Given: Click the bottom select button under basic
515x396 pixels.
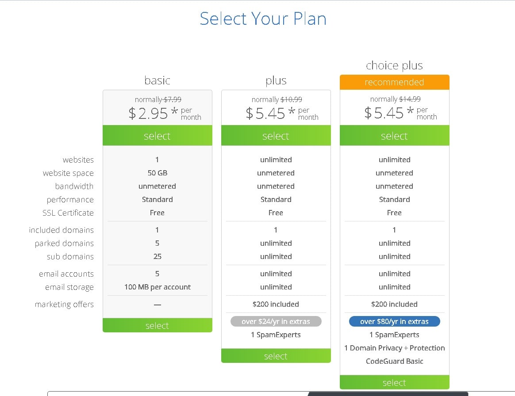Looking at the screenshot, I should click(157, 326).
